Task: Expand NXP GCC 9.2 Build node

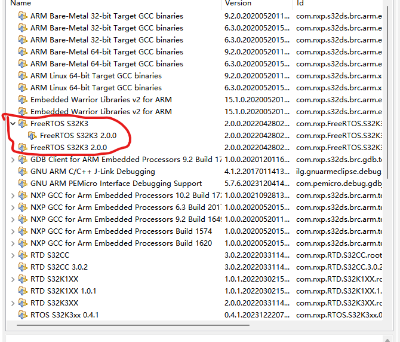Action: tap(13, 219)
